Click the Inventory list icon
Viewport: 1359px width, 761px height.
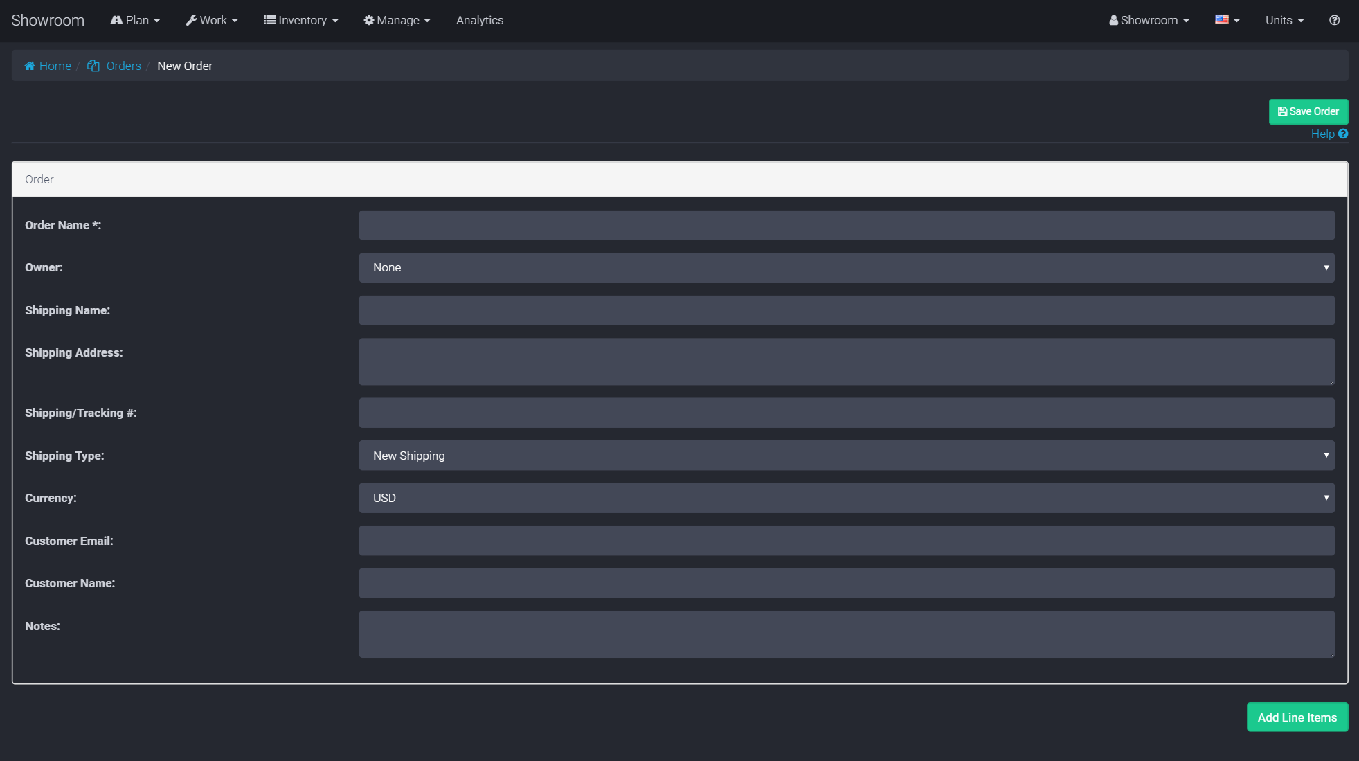pyautogui.click(x=269, y=20)
